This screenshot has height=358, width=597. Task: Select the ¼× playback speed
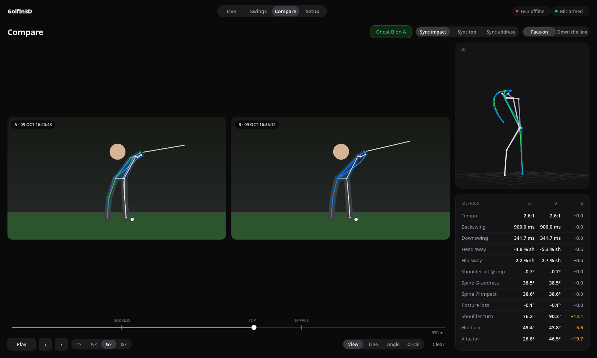point(109,344)
